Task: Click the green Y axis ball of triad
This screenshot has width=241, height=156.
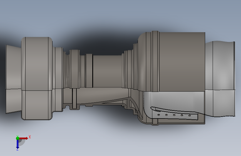Action: 18,138
